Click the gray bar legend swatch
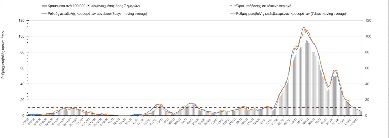Screen dimensions: 389x138 point(44,6)
